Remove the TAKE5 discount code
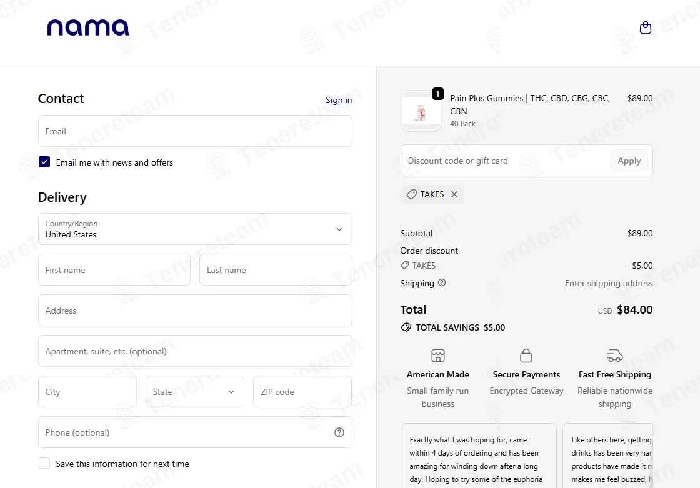 point(454,194)
